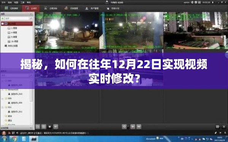Open the document icon on the taskbar
Image resolution: width=228 pixels, height=142 pixels.
[x=24, y=139]
